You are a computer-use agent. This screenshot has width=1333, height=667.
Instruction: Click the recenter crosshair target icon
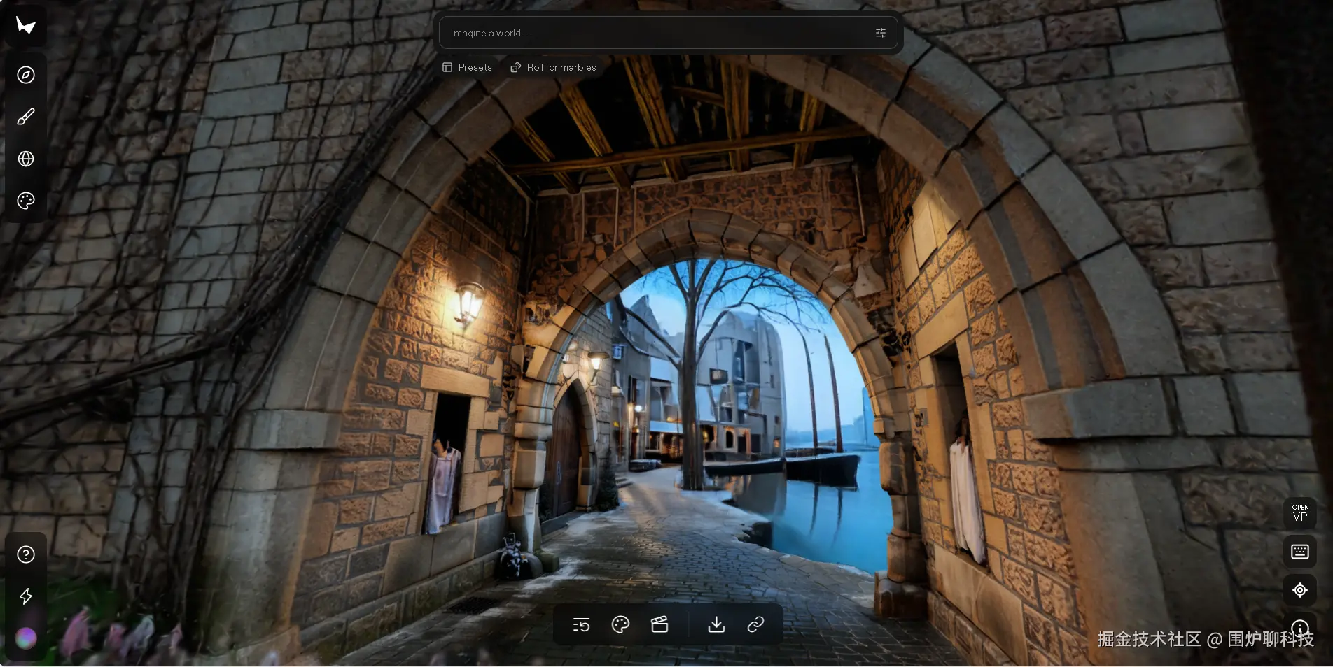click(x=1300, y=590)
